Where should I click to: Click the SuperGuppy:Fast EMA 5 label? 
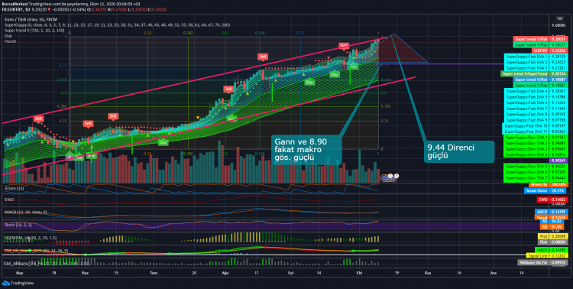pos(536,97)
